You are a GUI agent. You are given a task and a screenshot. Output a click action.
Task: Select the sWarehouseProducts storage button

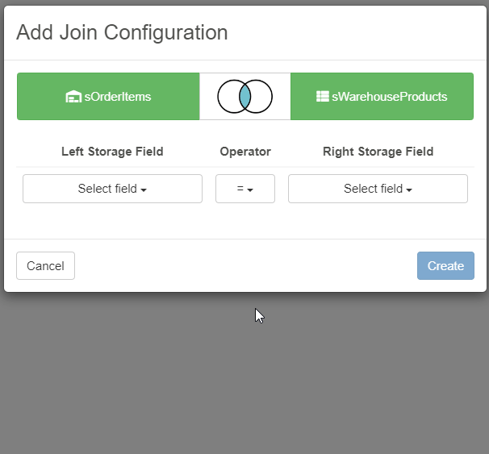[382, 97]
